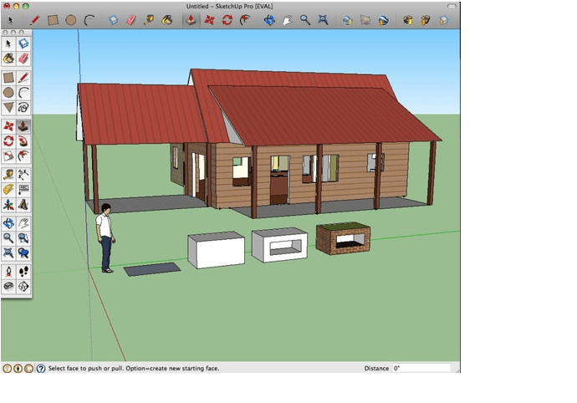Choose the Offset tool in the top toolbar
577x403 pixels.
(x=245, y=20)
